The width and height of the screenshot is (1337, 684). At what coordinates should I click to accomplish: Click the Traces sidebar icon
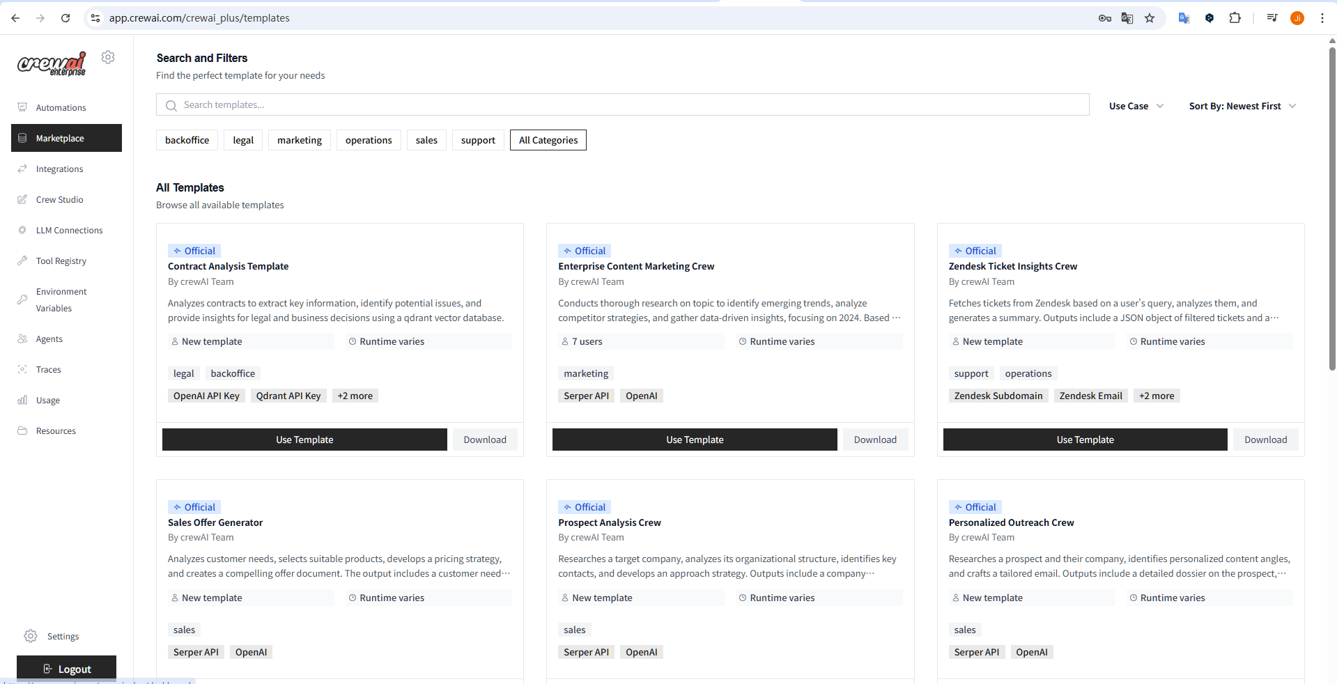[22, 369]
